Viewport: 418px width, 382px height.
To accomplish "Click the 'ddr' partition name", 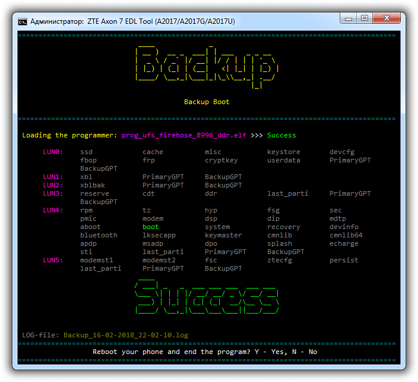I will click(211, 193).
